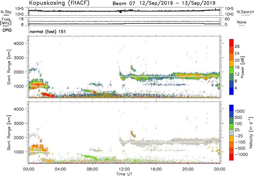Click the 'CPID' row label
Screen dimensions: 254x176
pos(7,30)
